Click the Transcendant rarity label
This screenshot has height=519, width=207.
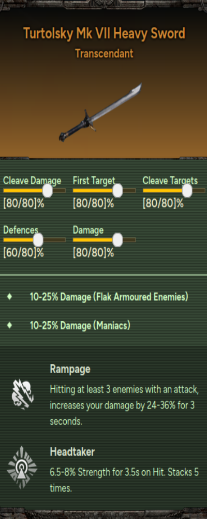tap(104, 53)
